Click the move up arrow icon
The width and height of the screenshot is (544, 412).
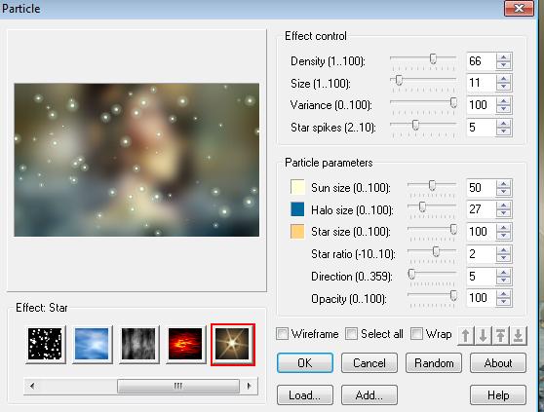point(466,335)
